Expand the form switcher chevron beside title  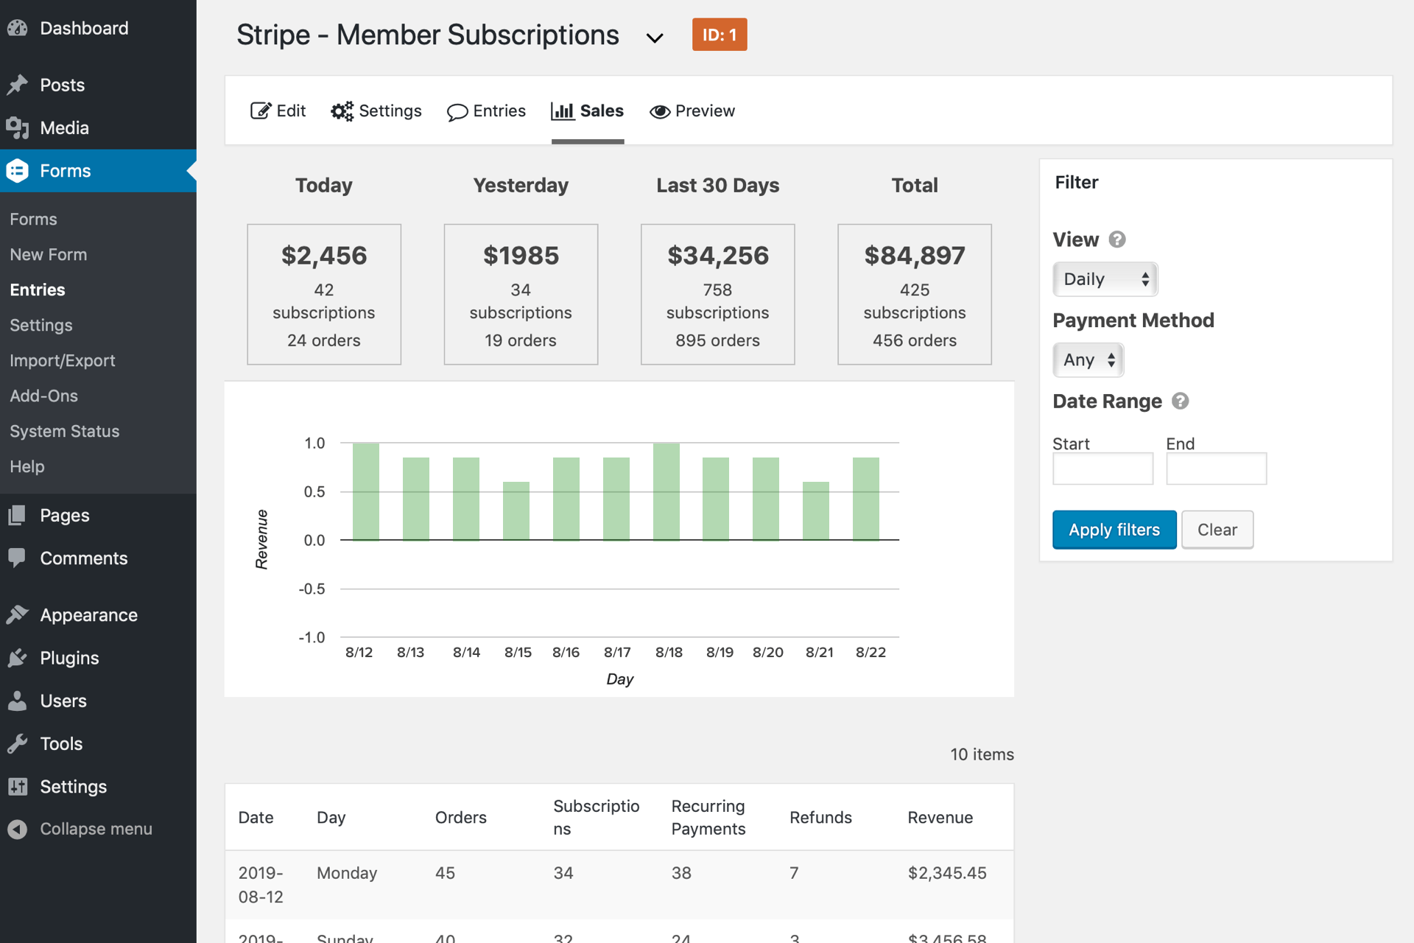(654, 38)
